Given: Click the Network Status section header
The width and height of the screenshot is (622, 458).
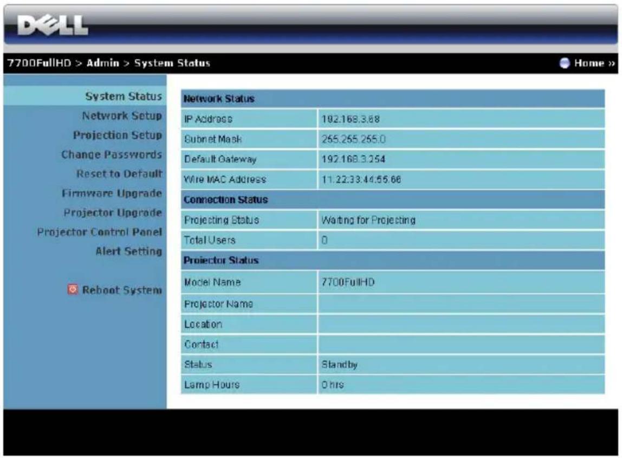Looking at the screenshot, I should pyautogui.click(x=218, y=99).
